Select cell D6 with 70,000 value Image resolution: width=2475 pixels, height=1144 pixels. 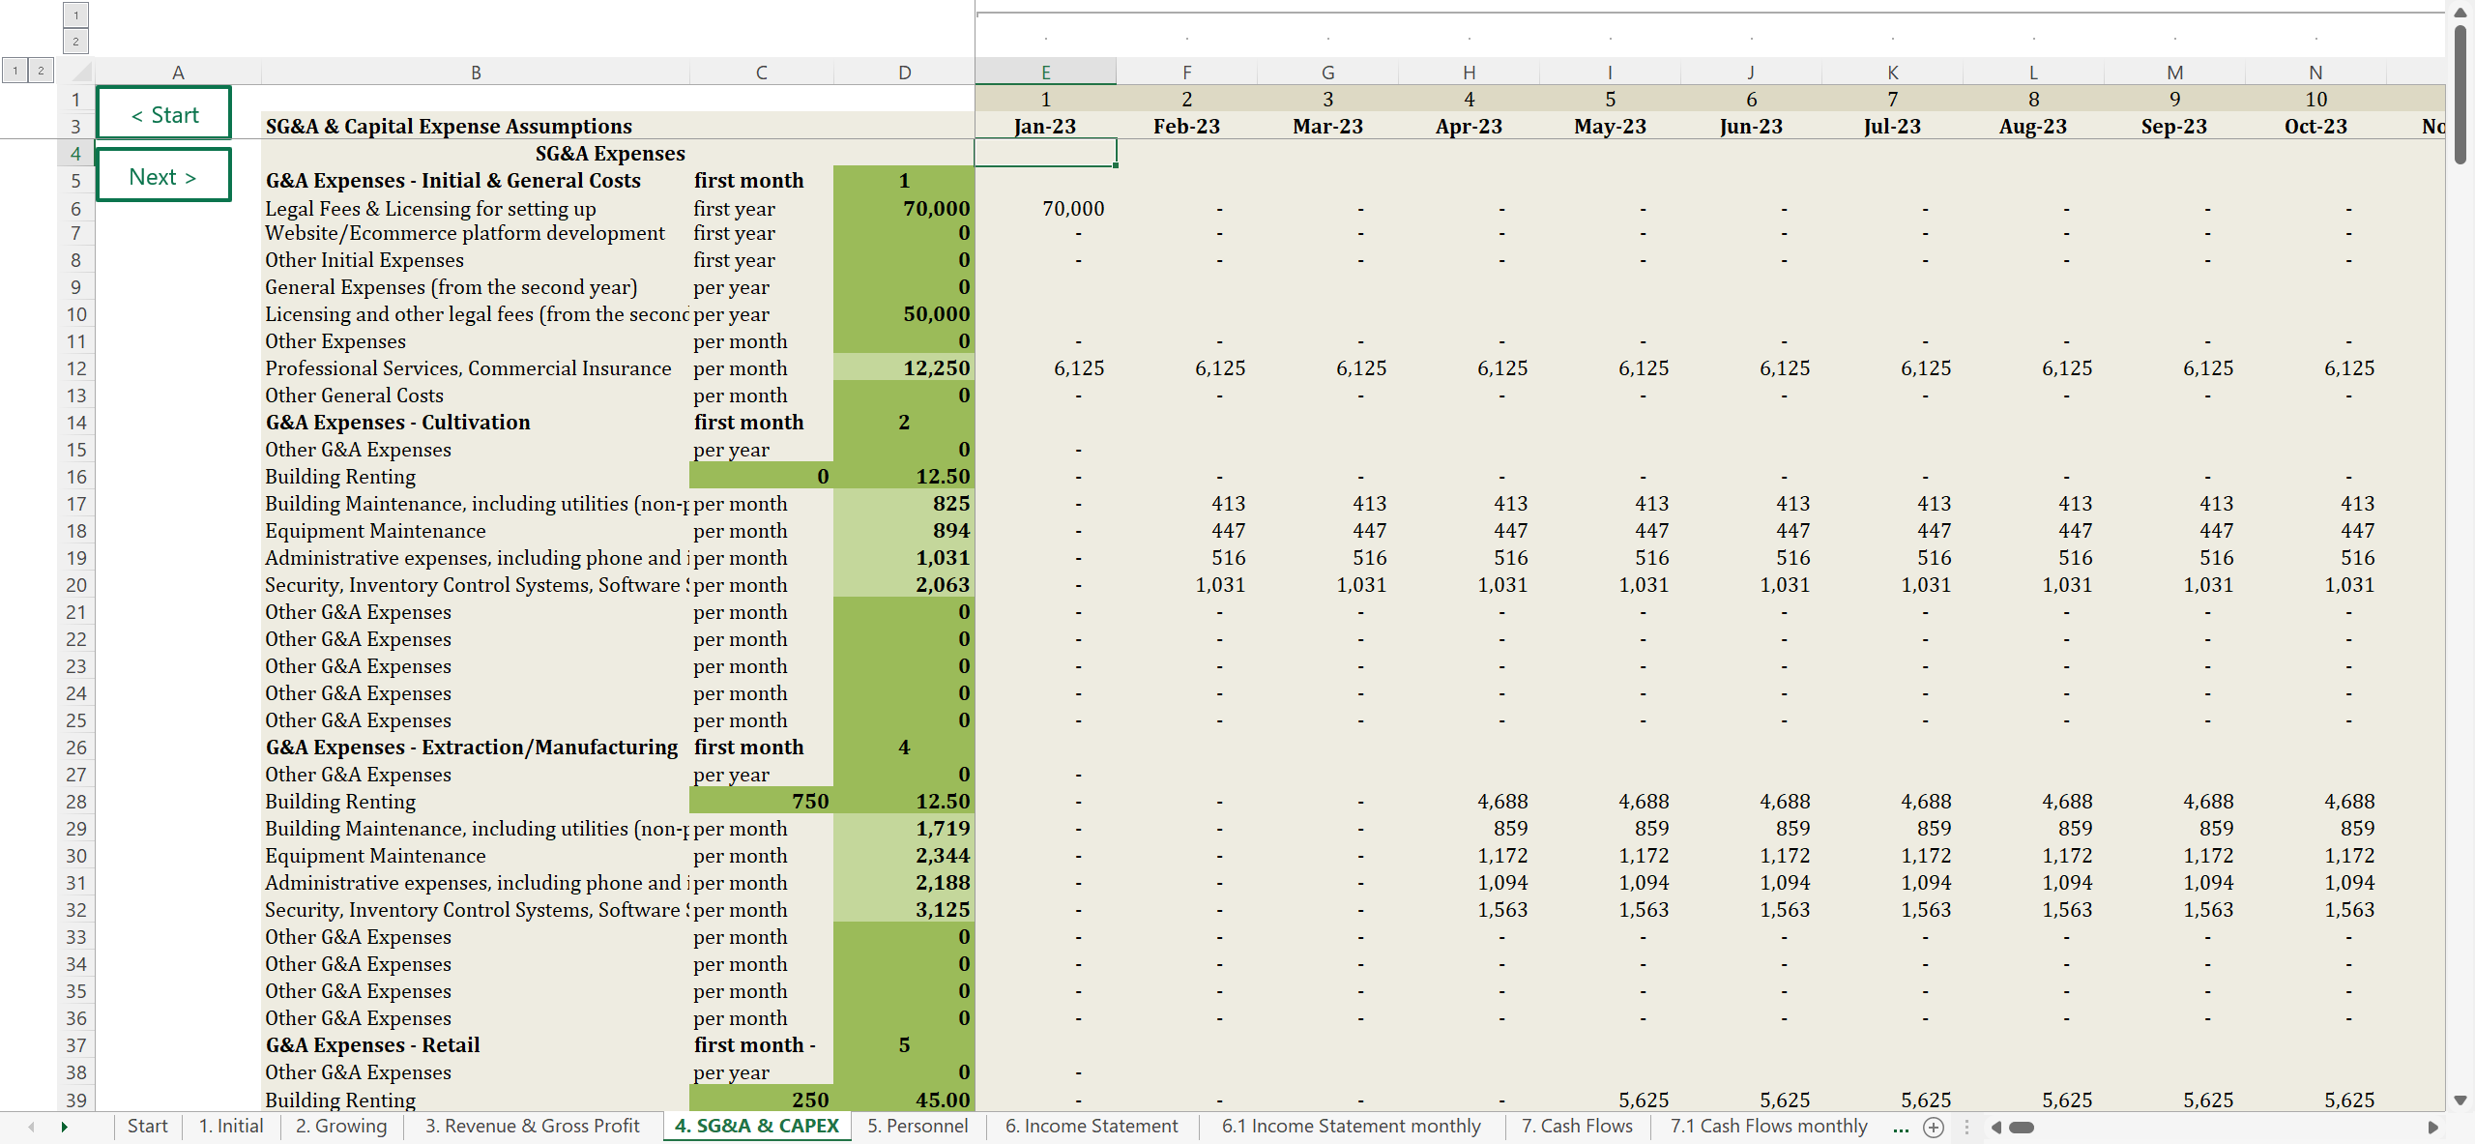(x=904, y=209)
